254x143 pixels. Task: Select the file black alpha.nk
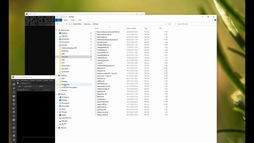point(102,37)
